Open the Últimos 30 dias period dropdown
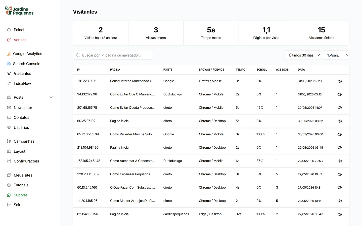This screenshot has width=362, height=226. pyautogui.click(x=303, y=55)
